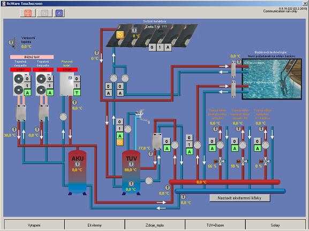This screenshot has height=231, width=309.
Task: Switch gas boiler mode to T
Action: 77,93
